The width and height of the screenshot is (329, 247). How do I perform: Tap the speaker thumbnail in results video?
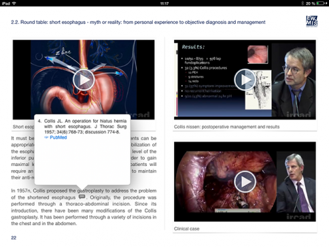pos(294,80)
